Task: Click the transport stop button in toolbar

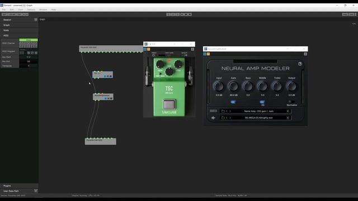Action: point(186,15)
